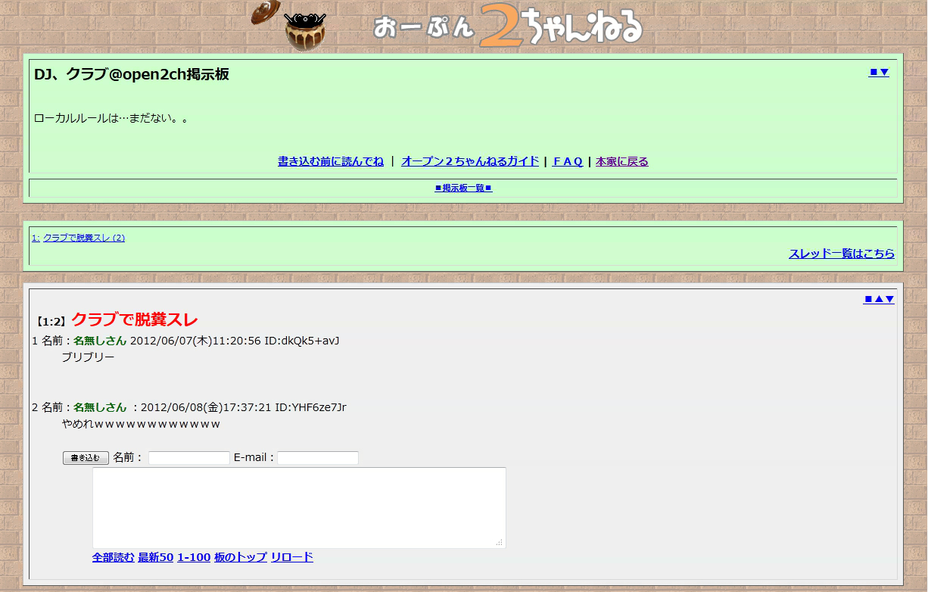Screen dimensions: 928x592
Task: Click ID:dkQk5+avJ in post 1
Action: coord(302,341)
